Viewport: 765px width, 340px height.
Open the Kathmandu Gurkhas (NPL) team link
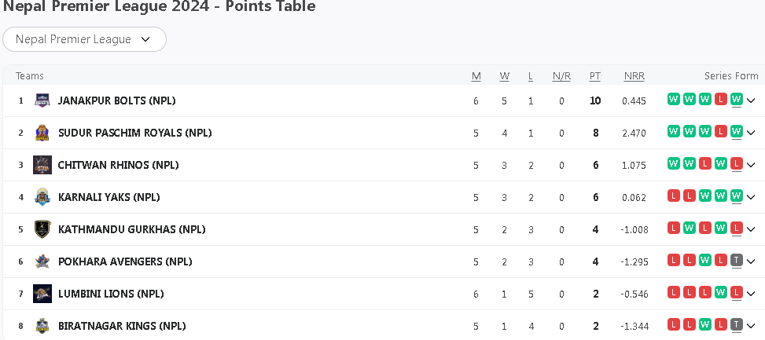pos(131,229)
